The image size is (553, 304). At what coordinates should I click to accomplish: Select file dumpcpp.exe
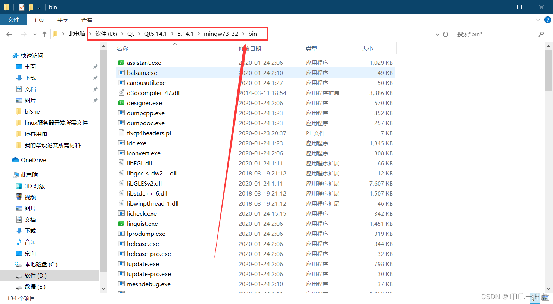pos(146,113)
